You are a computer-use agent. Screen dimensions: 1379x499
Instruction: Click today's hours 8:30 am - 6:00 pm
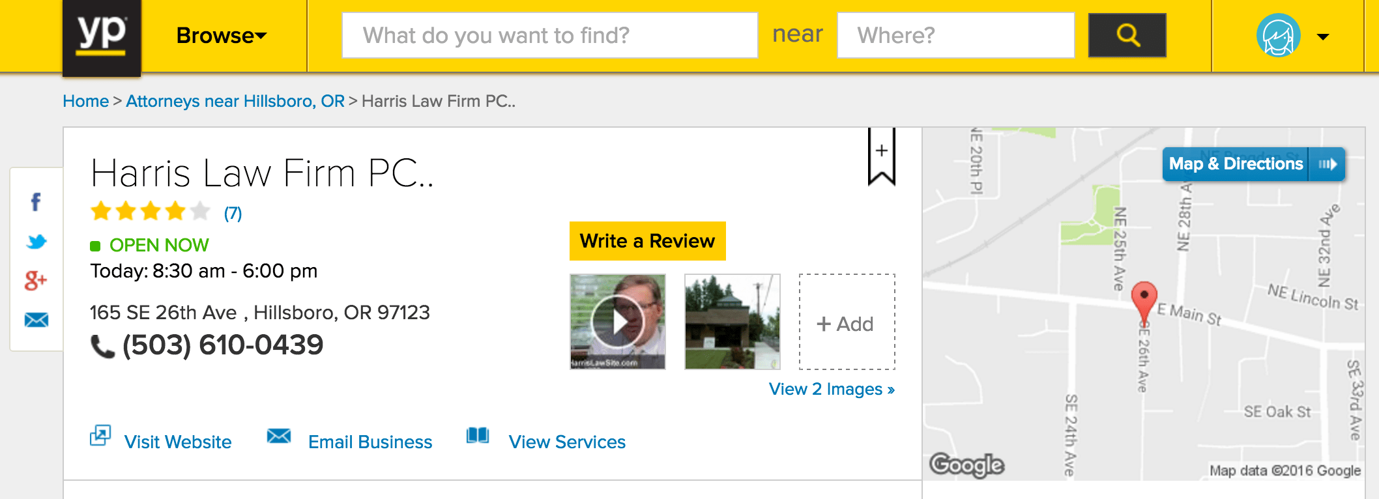235,271
